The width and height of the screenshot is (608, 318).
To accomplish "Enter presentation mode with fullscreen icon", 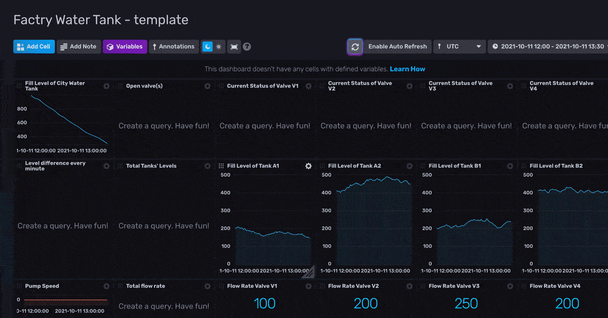I will (234, 47).
